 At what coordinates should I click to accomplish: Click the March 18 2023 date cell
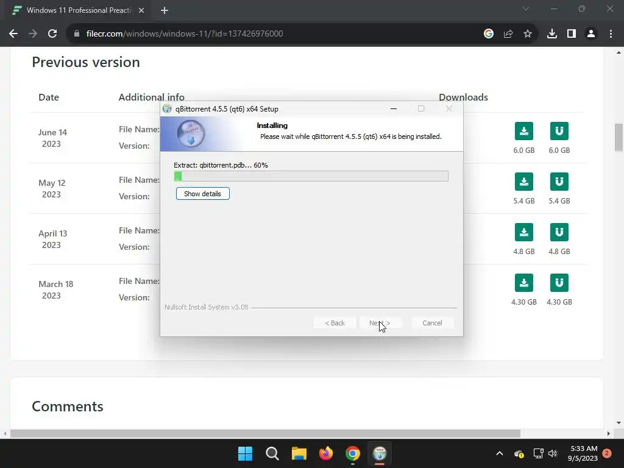[x=55, y=289]
